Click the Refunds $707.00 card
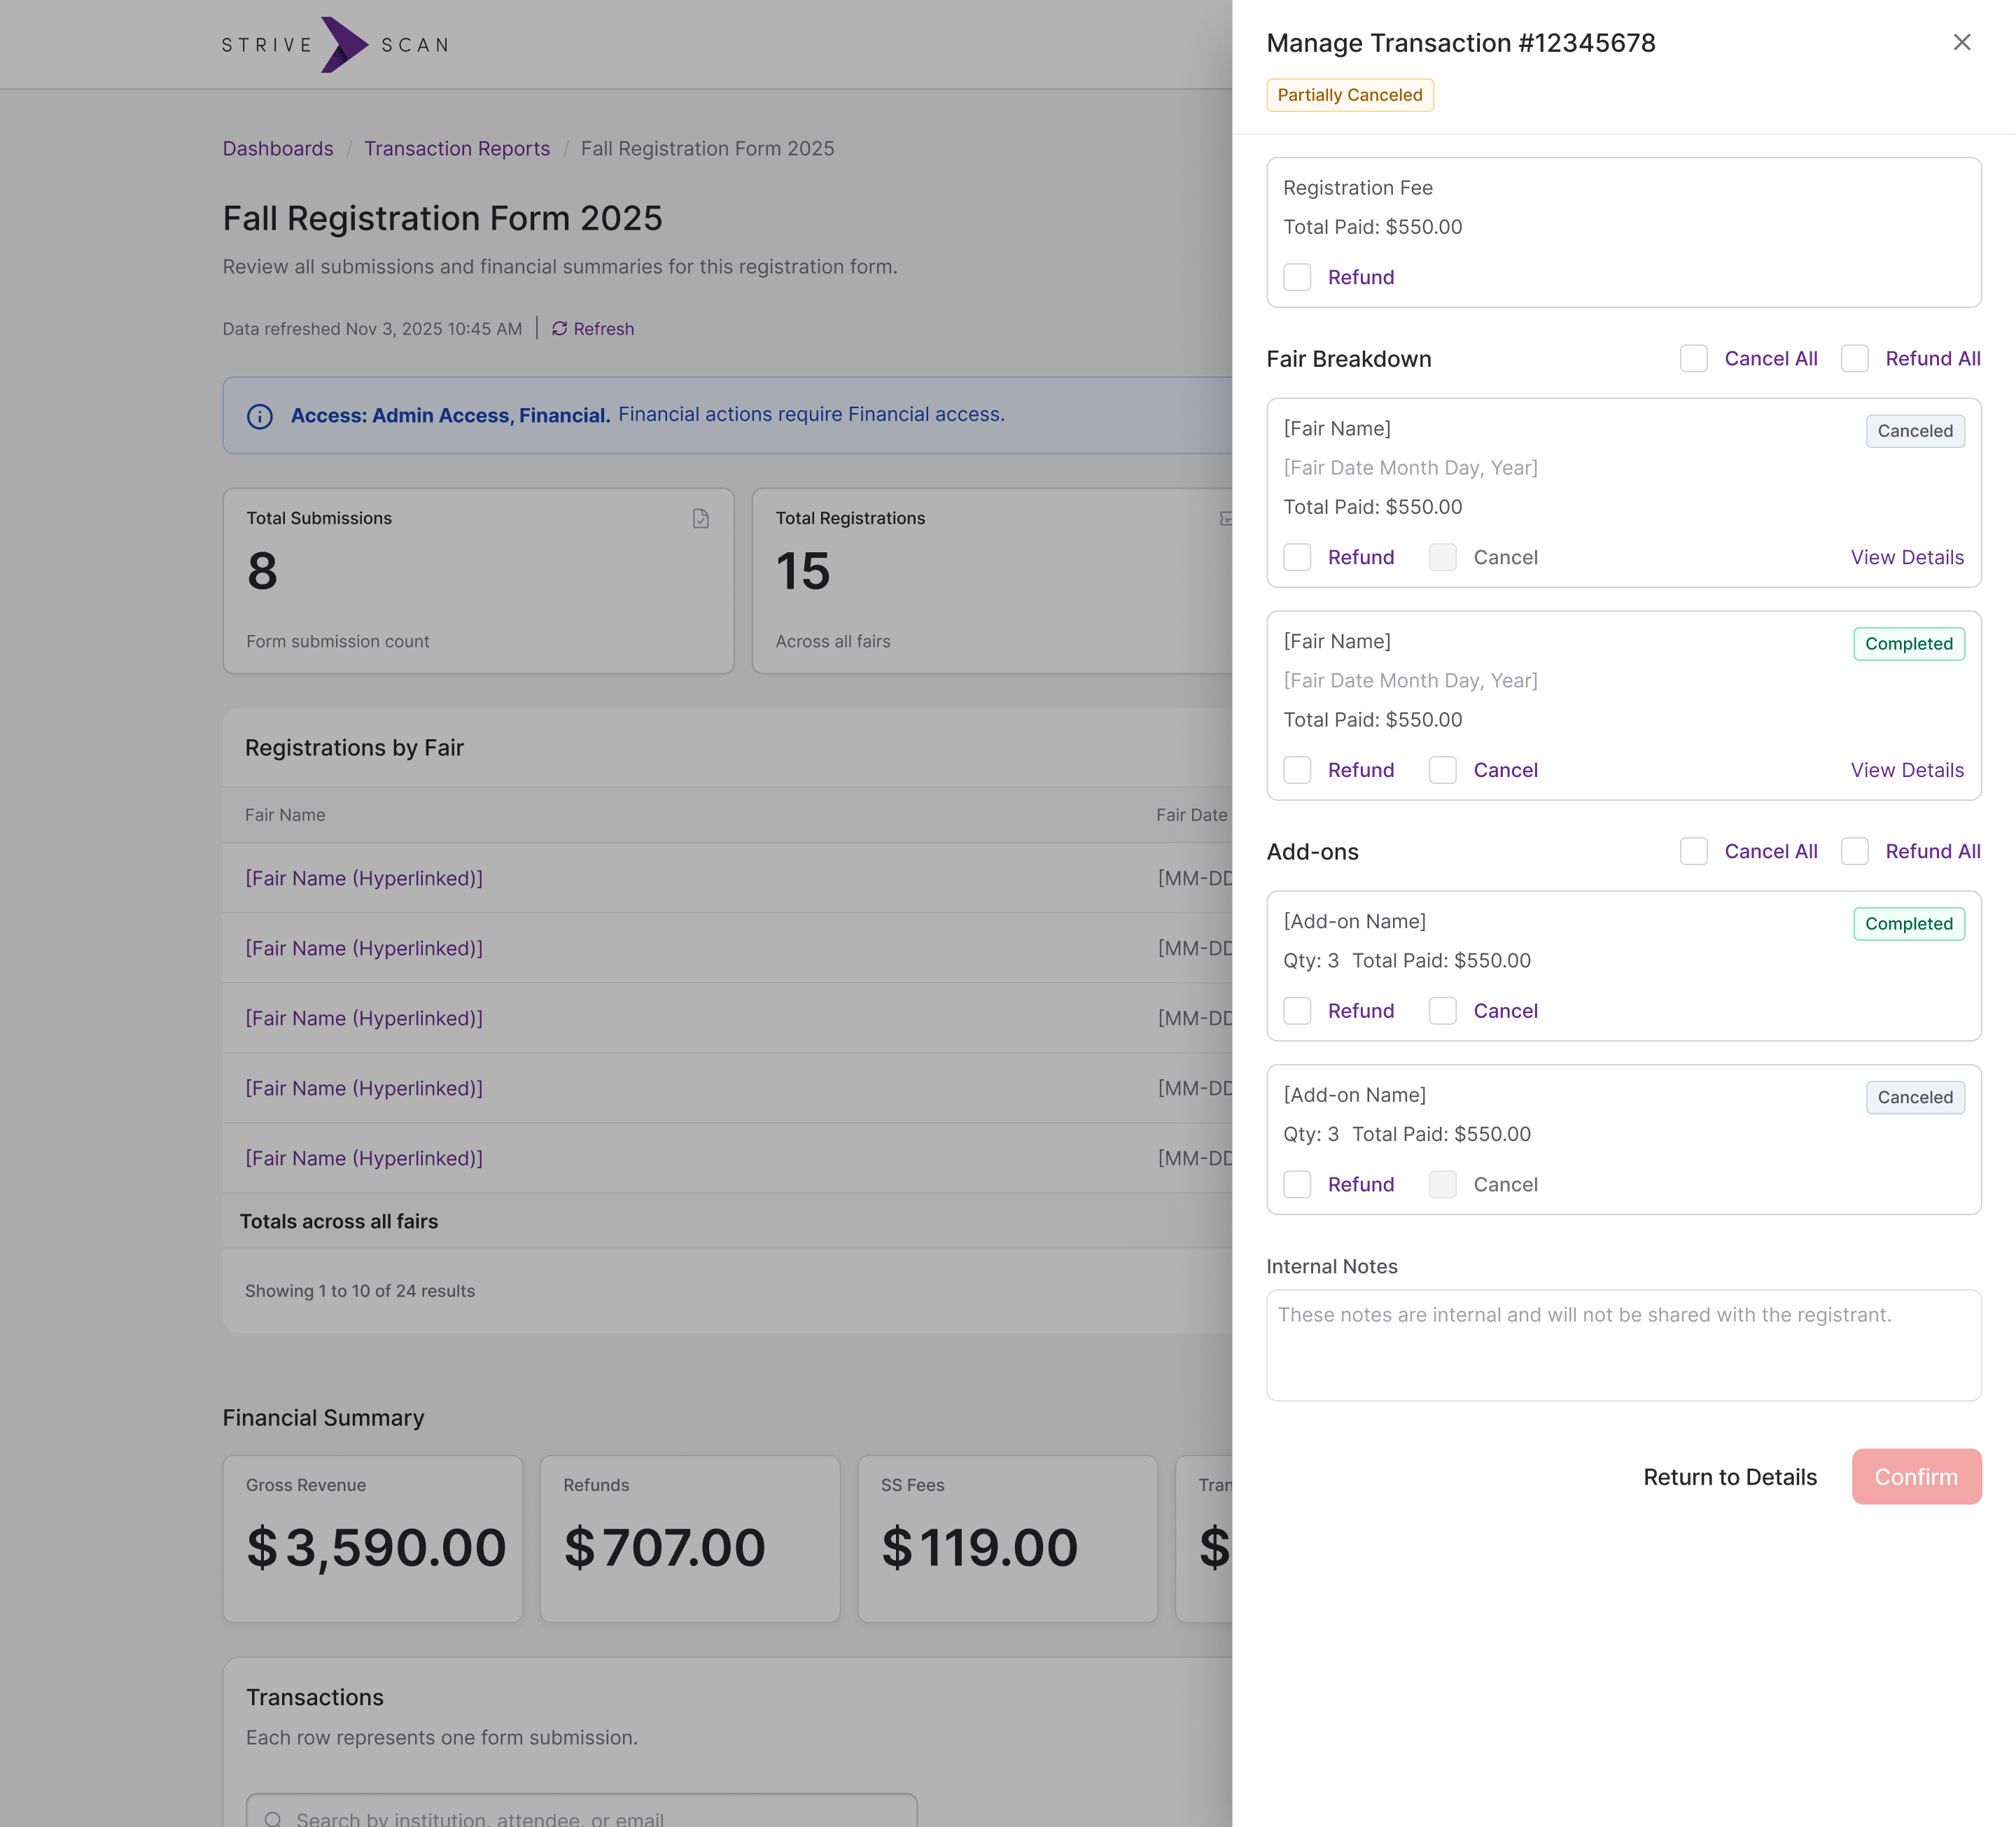This screenshot has height=1827, width=2016. tap(690, 1538)
